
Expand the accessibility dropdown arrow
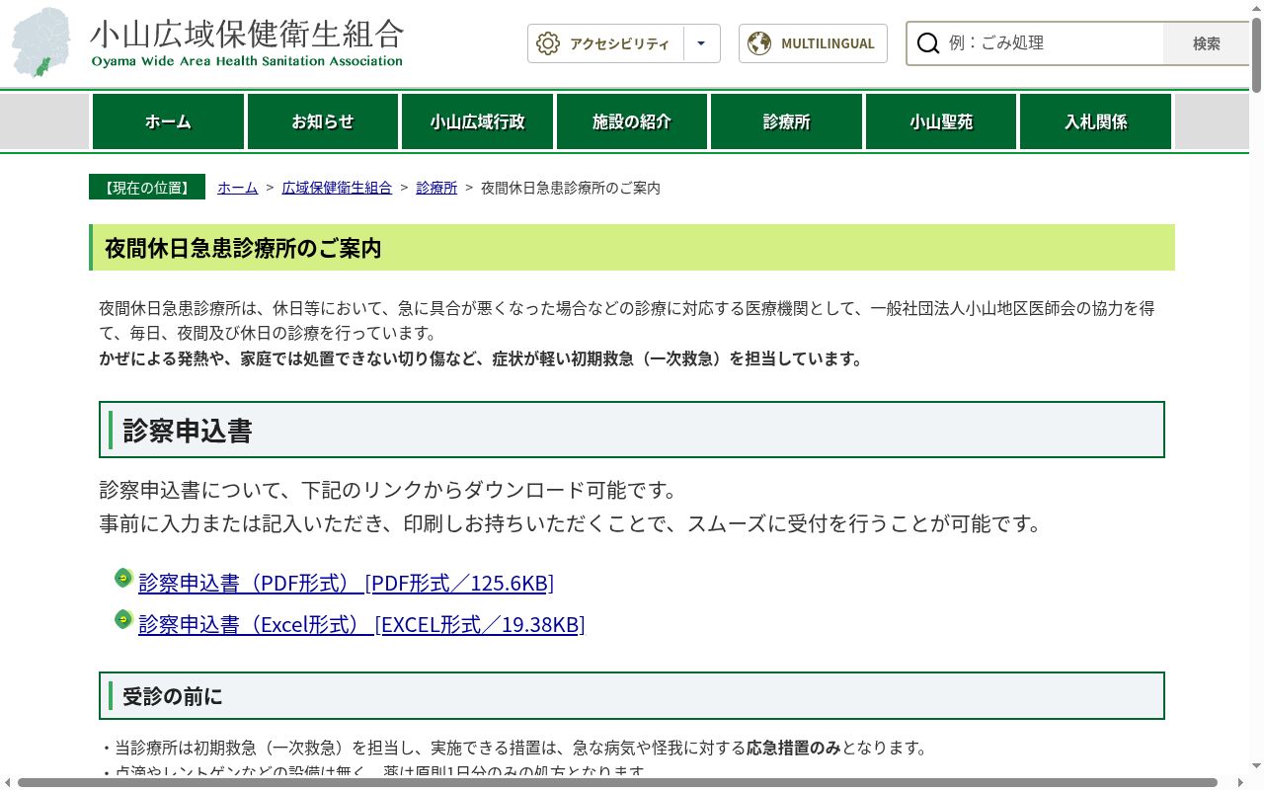pyautogui.click(x=701, y=43)
